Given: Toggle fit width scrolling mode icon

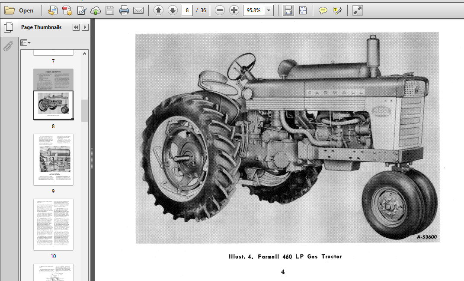Looking at the screenshot, I should (x=288, y=10).
